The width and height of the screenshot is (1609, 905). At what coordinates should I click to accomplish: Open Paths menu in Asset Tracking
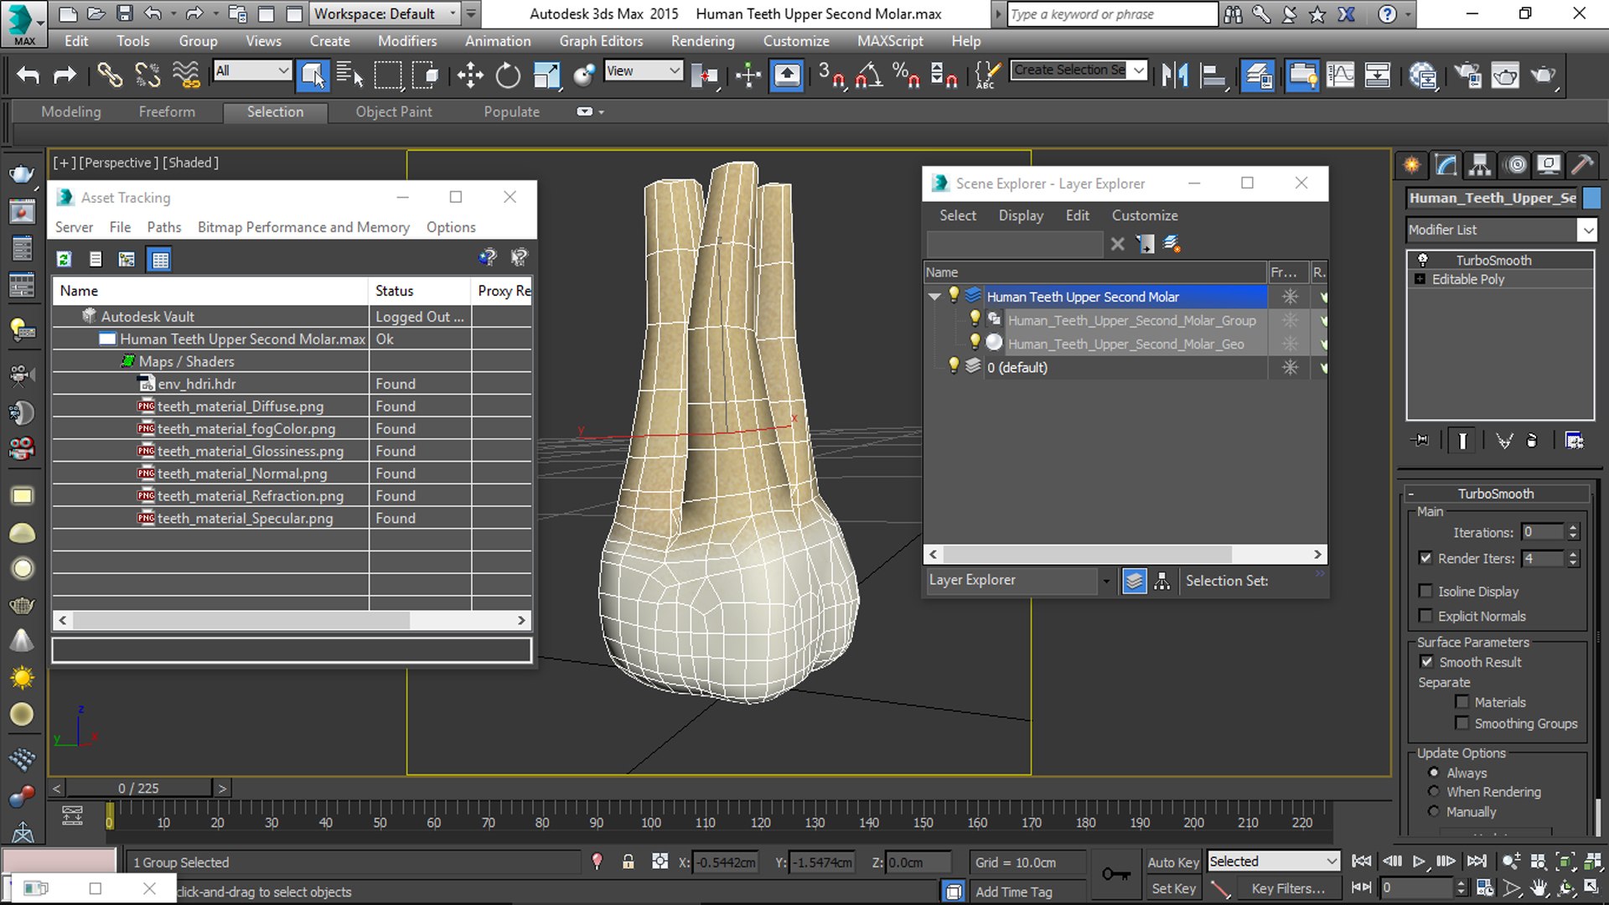pos(163,227)
